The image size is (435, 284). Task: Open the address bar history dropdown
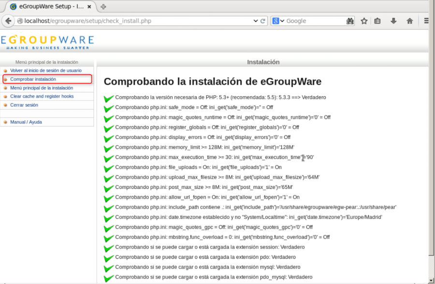tap(256, 21)
